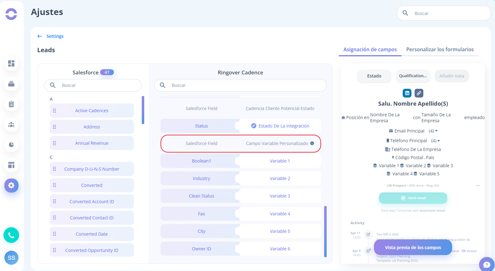Image resolution: width=495 pixels, height=271 pixels.
Task: Open the templates layout icon in sidebar
Action: tap(11, 165)
